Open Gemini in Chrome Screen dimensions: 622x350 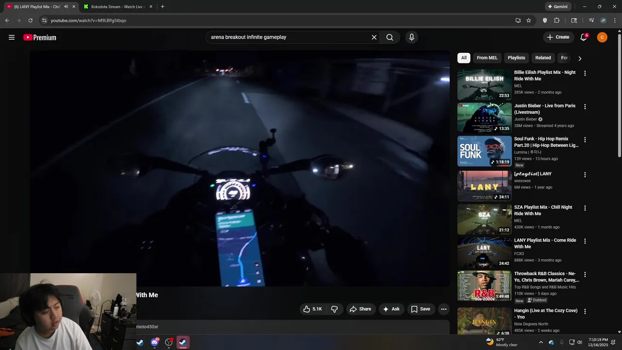[557, 7]
